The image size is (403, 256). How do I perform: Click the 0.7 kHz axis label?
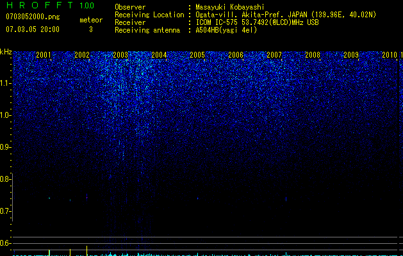click(5, 211)
